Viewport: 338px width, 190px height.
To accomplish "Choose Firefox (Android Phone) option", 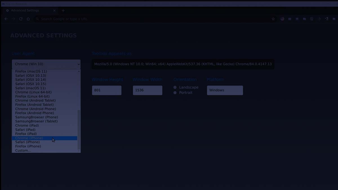I will [x=45, y=113].
